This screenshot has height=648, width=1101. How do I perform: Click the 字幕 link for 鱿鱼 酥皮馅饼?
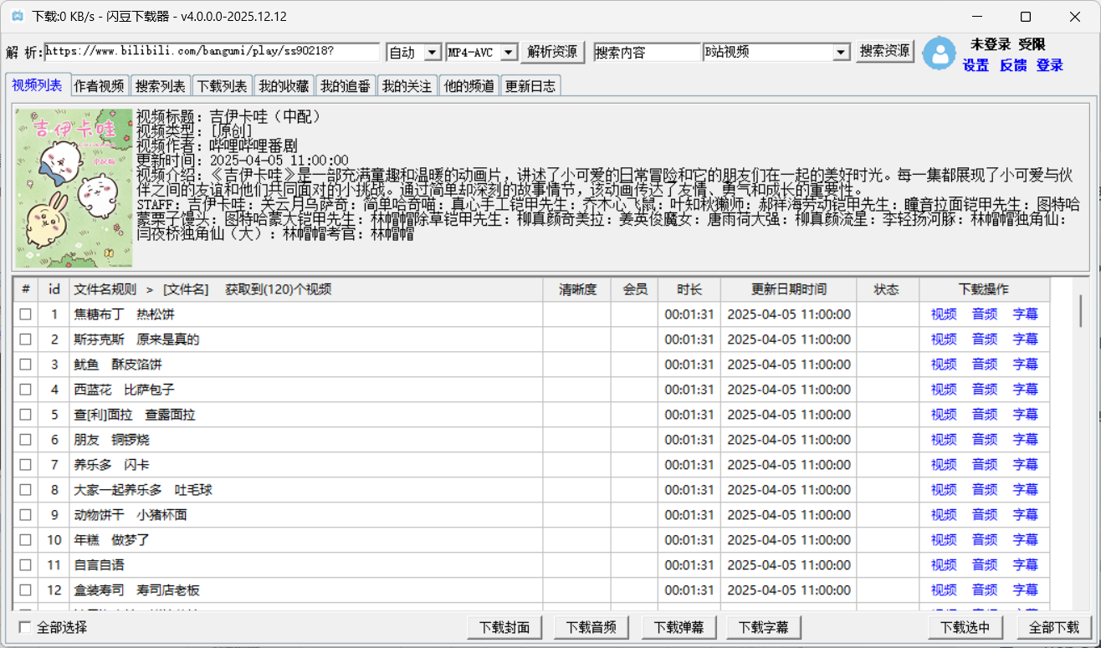point(1025,365)
